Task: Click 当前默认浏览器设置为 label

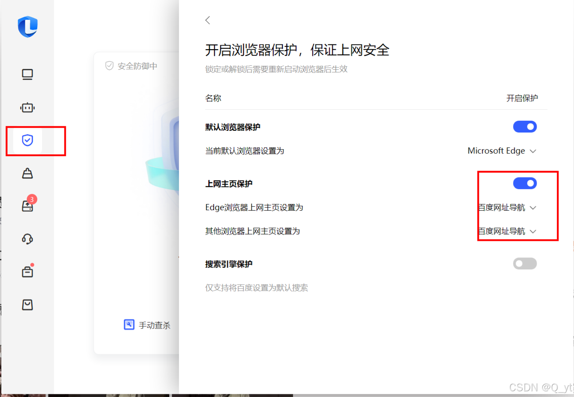Action: pos(245,151)
